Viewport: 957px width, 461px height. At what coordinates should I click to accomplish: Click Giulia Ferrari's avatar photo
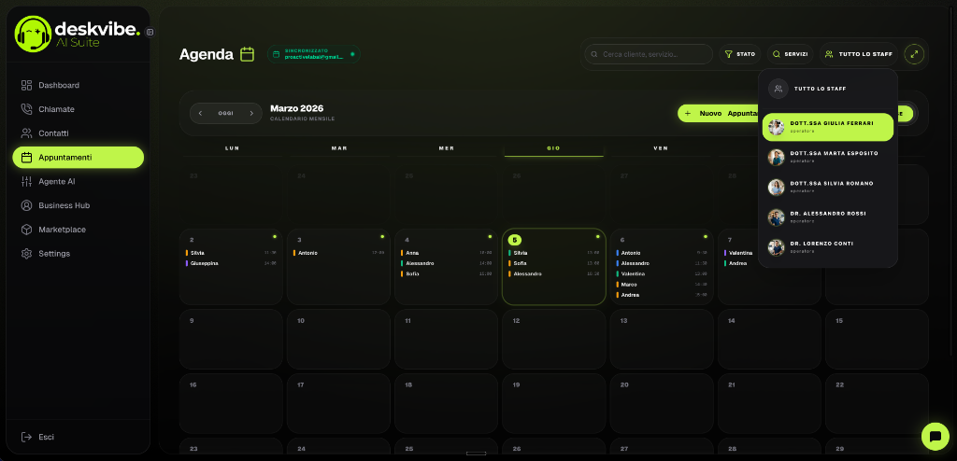point(776,128)
